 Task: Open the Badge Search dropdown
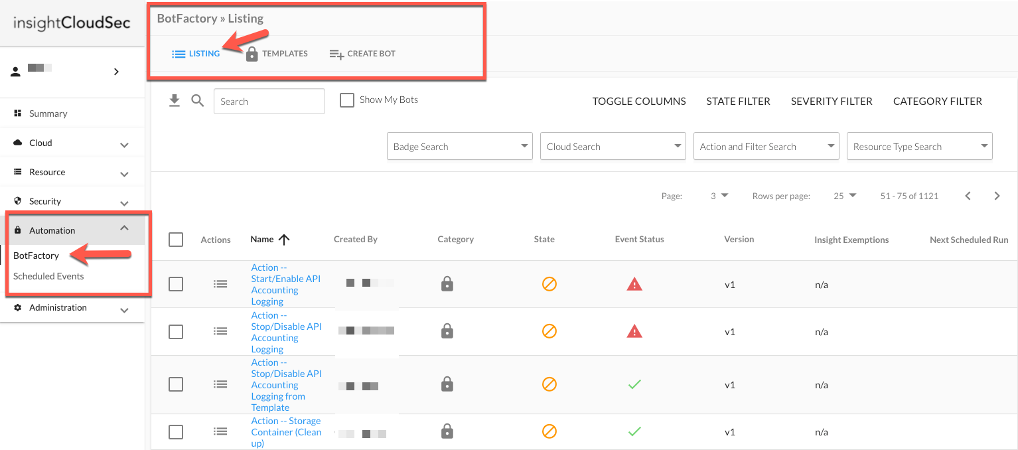[460, 146]
